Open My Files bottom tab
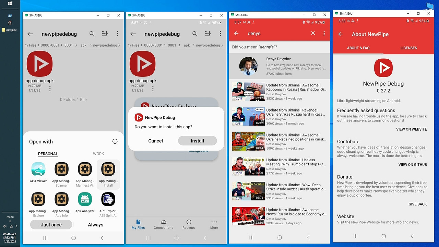The width and height of the screenshot is (439, 247). pyautogui.click(x=138, y=224)
